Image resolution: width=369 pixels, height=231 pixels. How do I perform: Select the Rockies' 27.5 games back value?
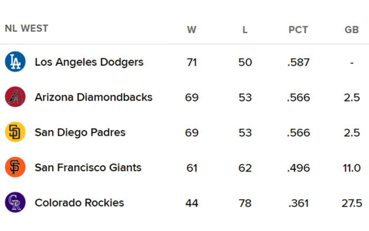(x=351, y=203)
